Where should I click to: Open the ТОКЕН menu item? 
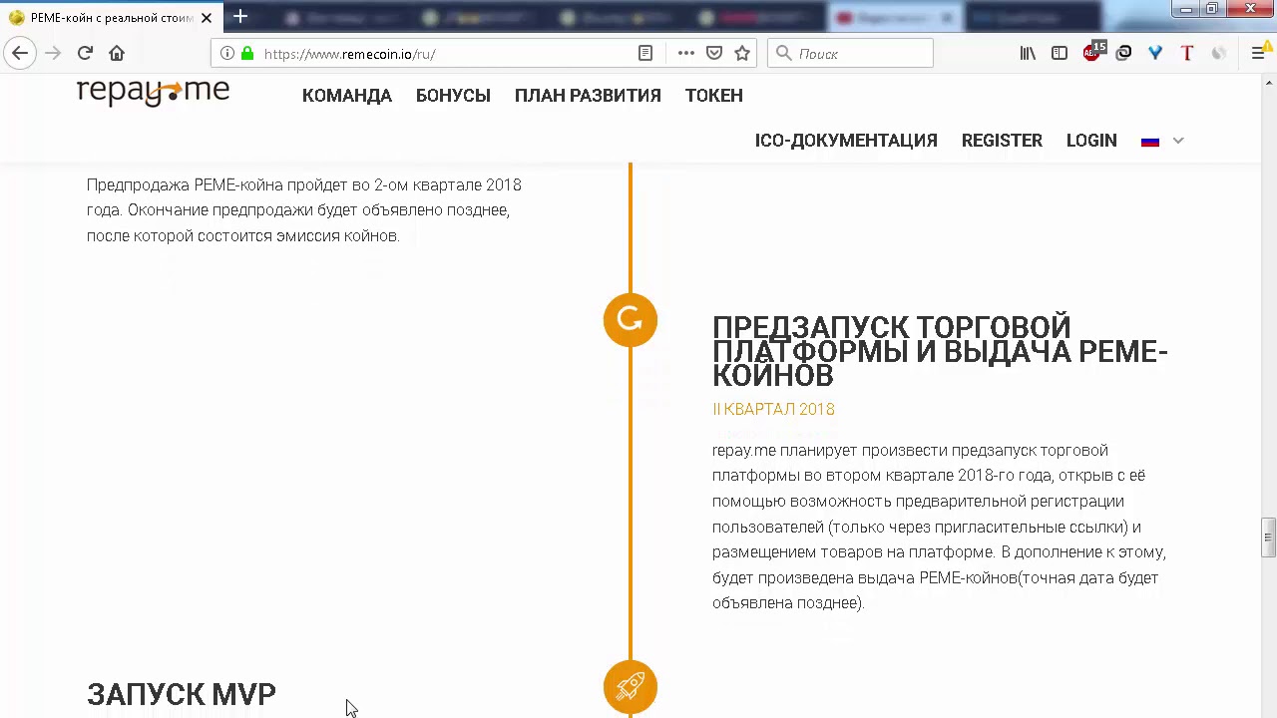[714, 96]
